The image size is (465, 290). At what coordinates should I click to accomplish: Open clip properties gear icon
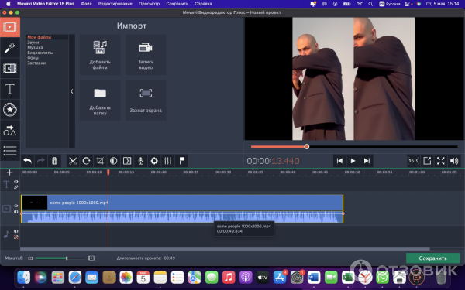coord(154,161)
